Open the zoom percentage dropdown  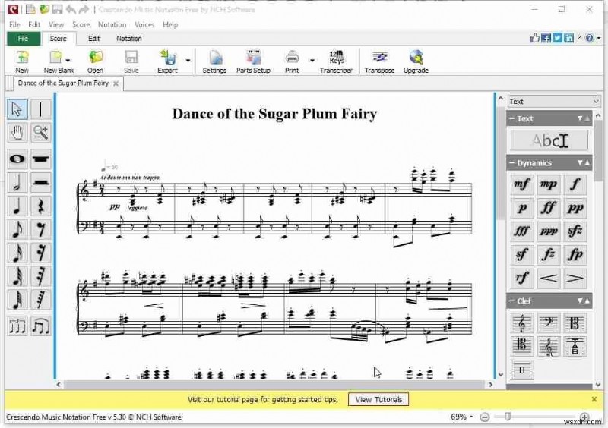click(x=471, y=417)
